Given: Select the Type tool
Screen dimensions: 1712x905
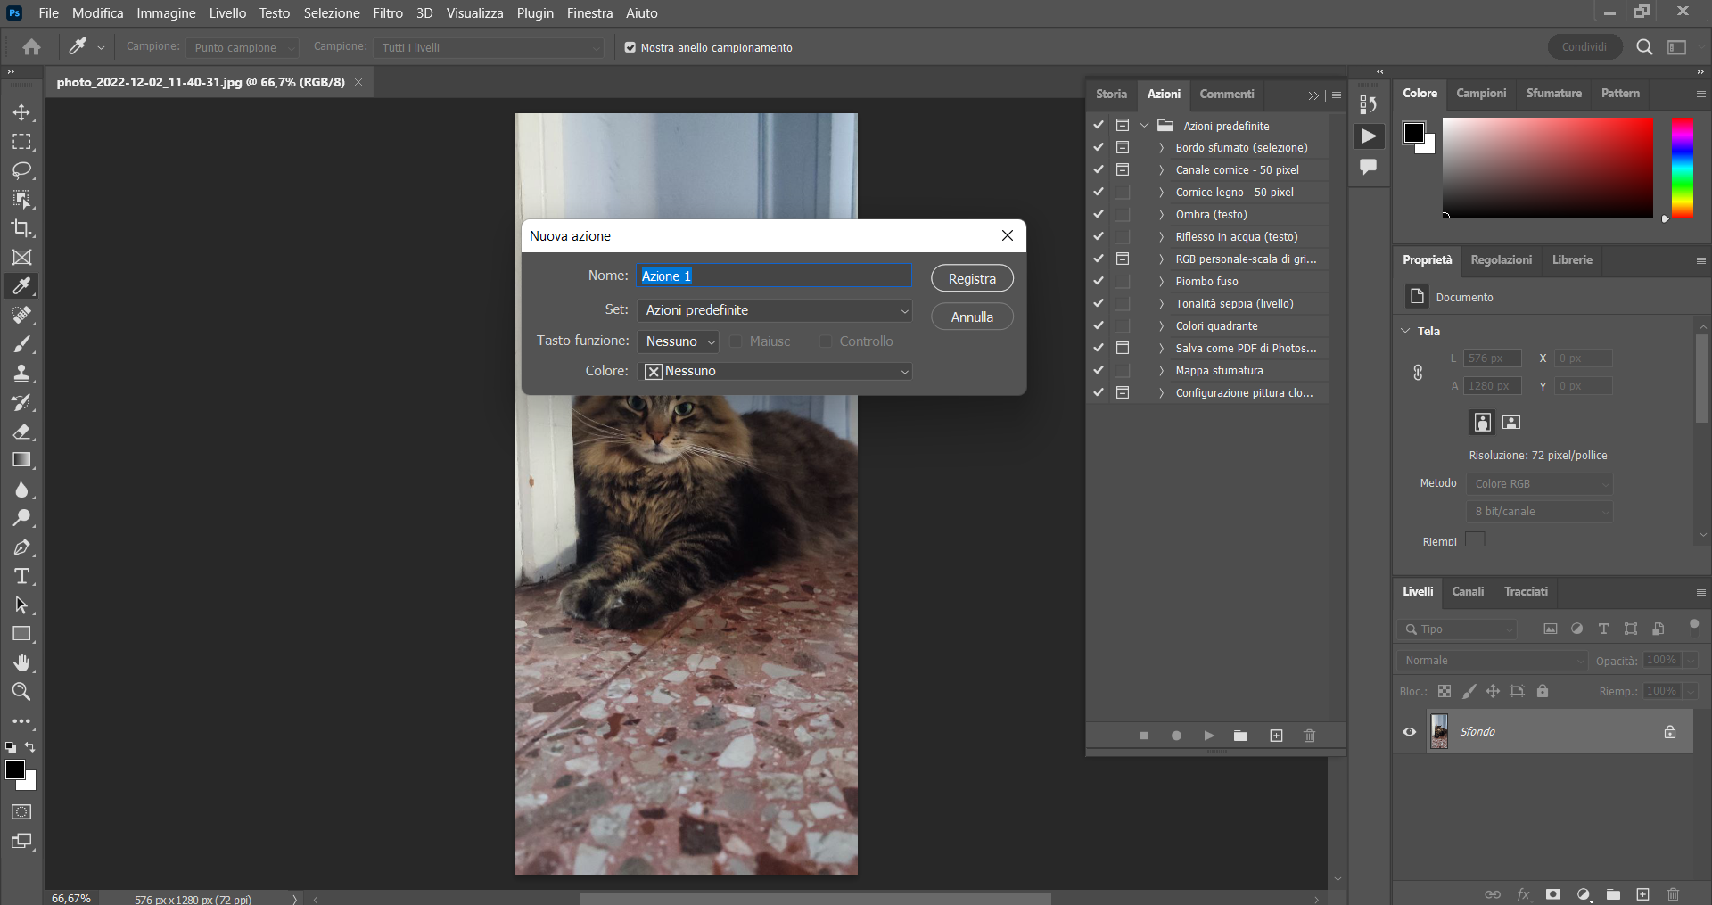Looking at the screenshot, I should (x=22, y=576).
